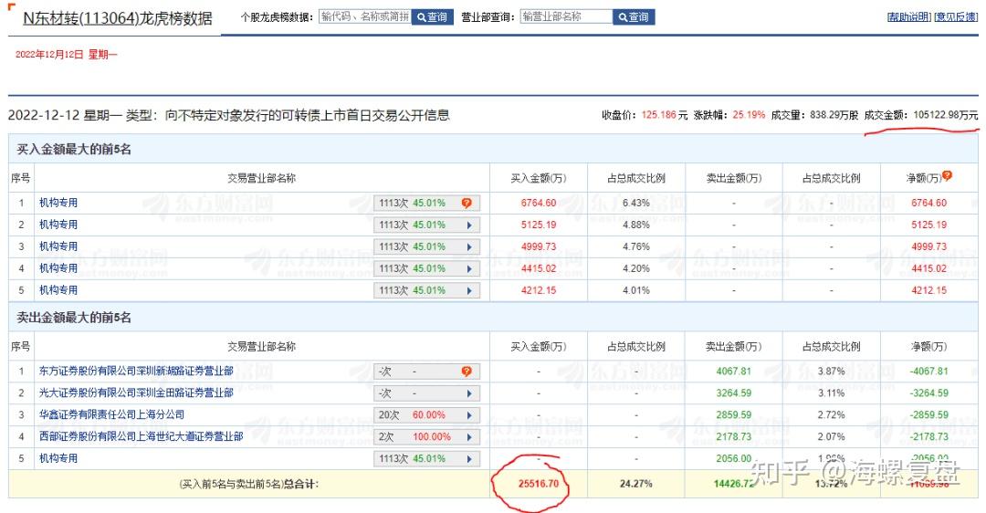Click the net amount -3264.59 cell

pos(928,393)
